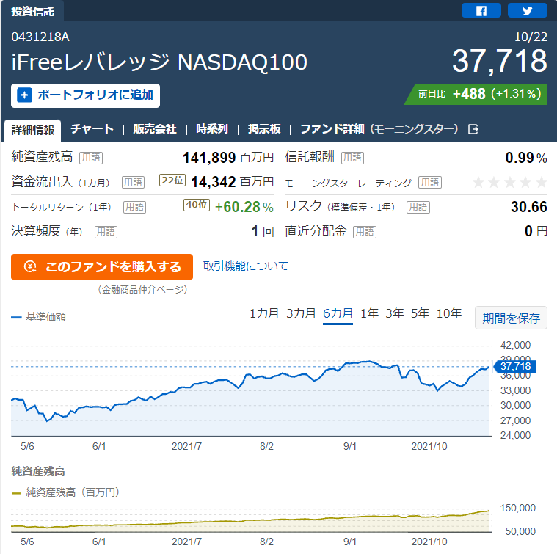Open 用語 glossary for 直近分配金
557x554 pixels.
[x=365, y=232]
